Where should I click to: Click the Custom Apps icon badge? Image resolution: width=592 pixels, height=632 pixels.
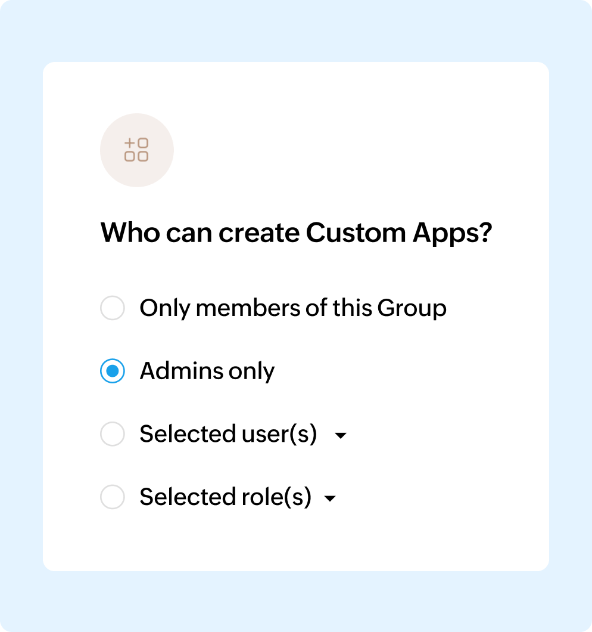click(136, 150)
